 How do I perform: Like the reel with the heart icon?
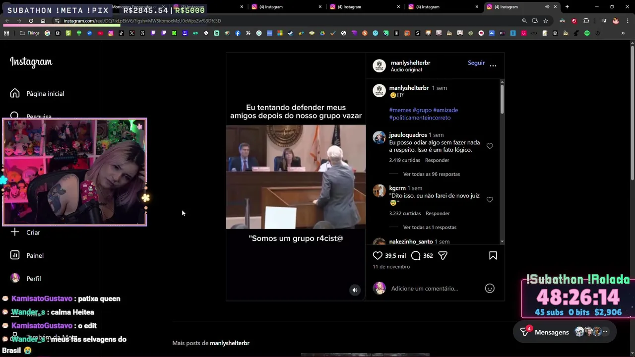(x=378, y=255)
